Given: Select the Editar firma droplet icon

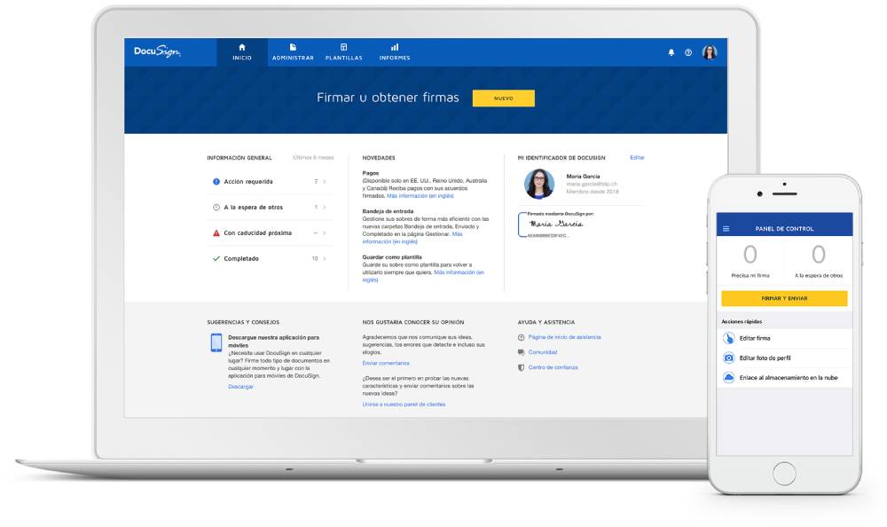Looking at the screenshot, I should pos(729,338).
